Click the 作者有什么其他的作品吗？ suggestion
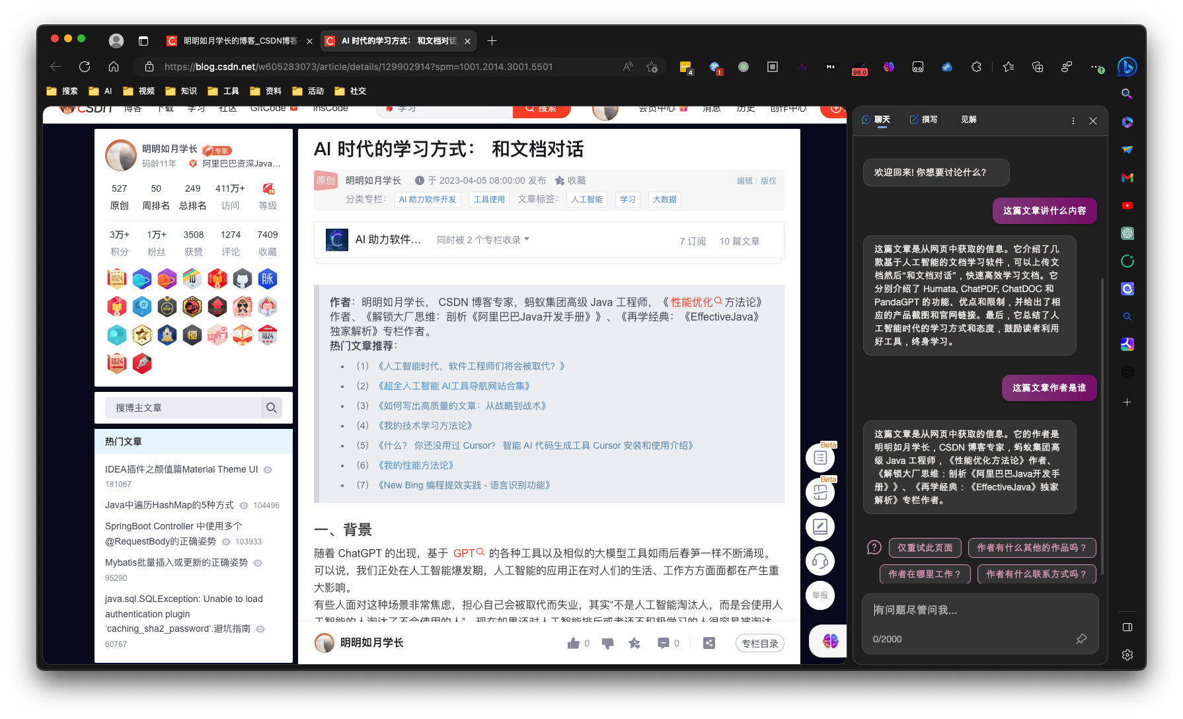 (x=1032, y=548)
